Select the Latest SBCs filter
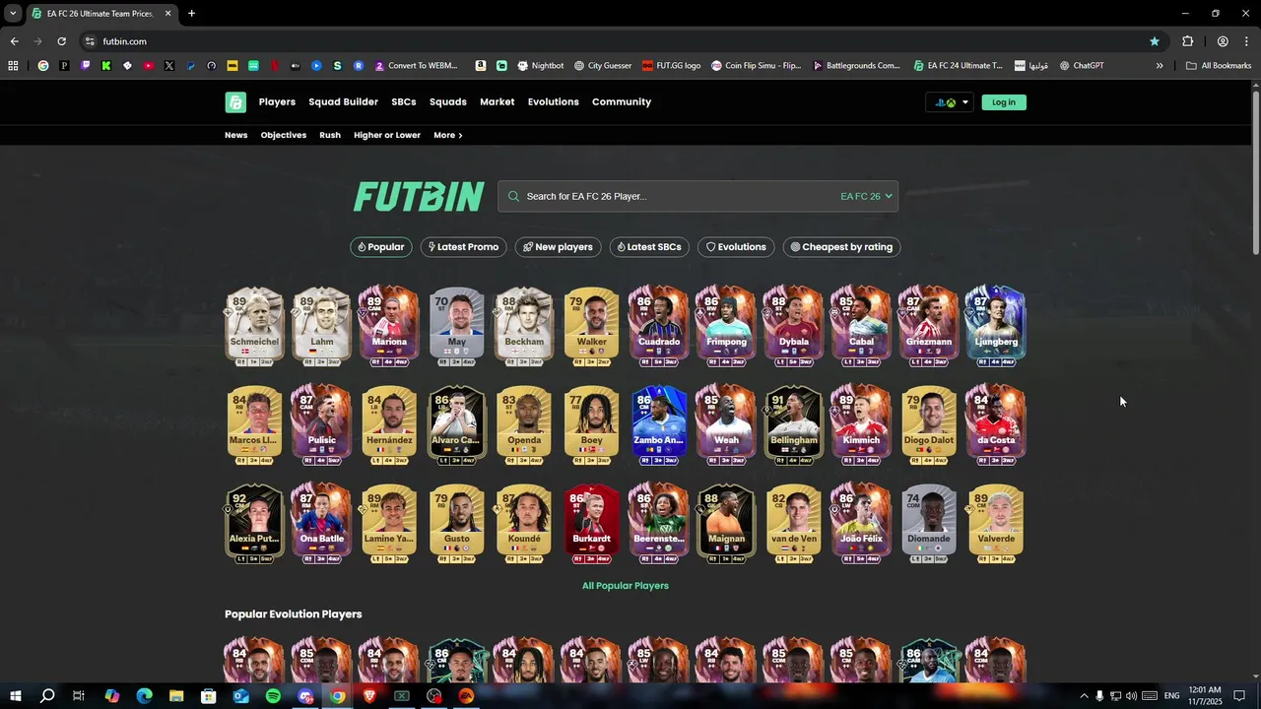The height and width of the screenshot is (709, 1261). click(x=649, y=247)
